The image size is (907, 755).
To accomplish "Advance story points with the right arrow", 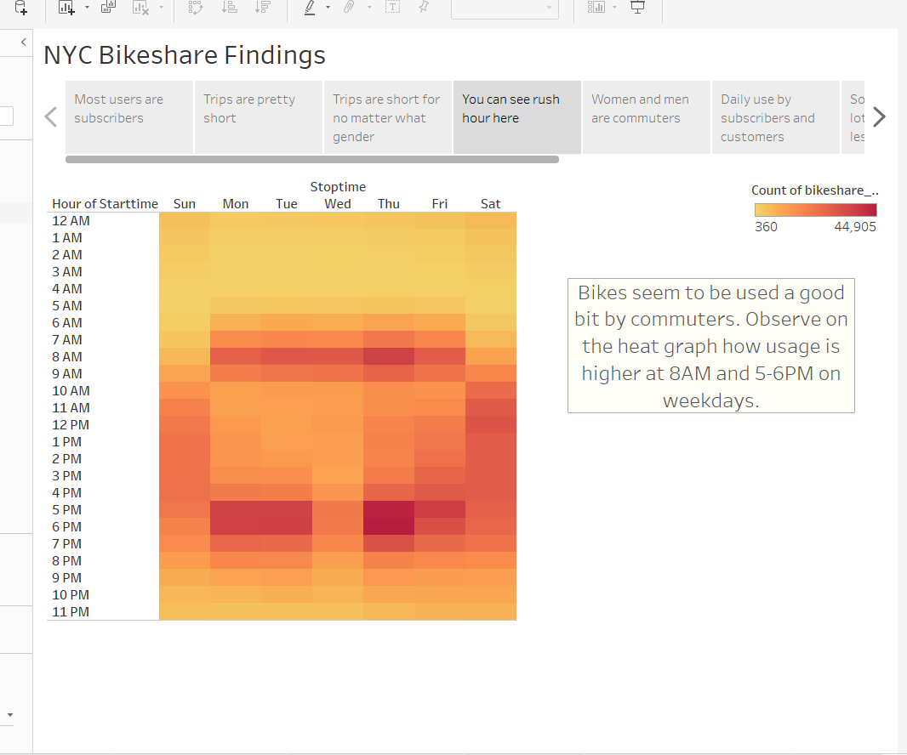I will coord(881,116).
